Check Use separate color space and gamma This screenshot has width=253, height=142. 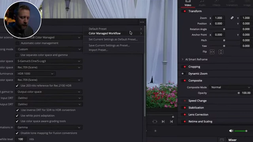[17, 55]
